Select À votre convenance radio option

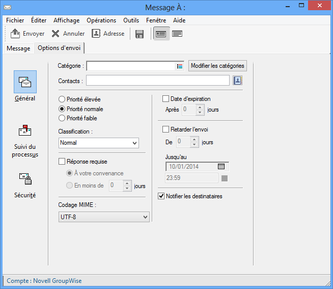[69, 173]
